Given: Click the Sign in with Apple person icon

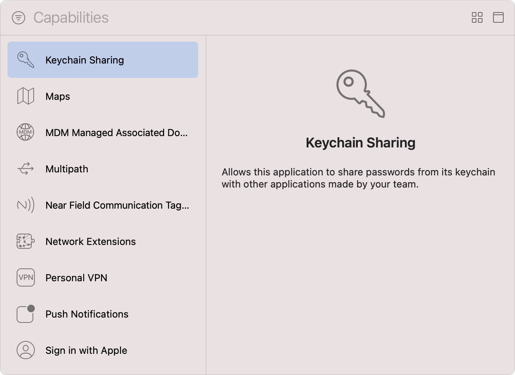Looking at the screenshot, I should click(25, 350).
